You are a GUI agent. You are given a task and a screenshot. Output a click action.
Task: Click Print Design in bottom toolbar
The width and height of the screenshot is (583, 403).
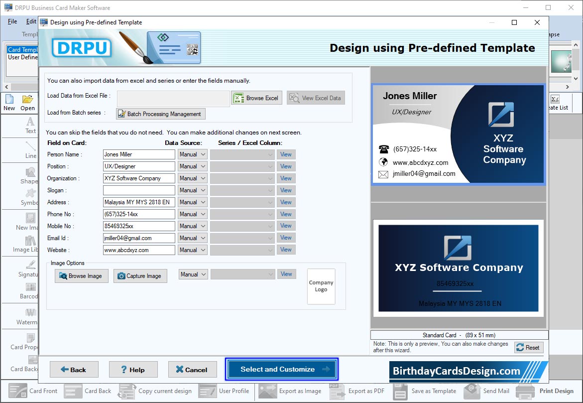(x=546, y=391)
